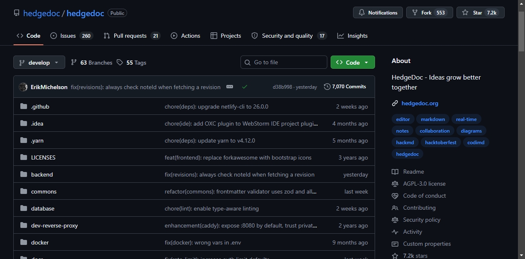Screen dimensions: 525x259
Task: Click the 63 Branches link text
Action: coord(96,63)
